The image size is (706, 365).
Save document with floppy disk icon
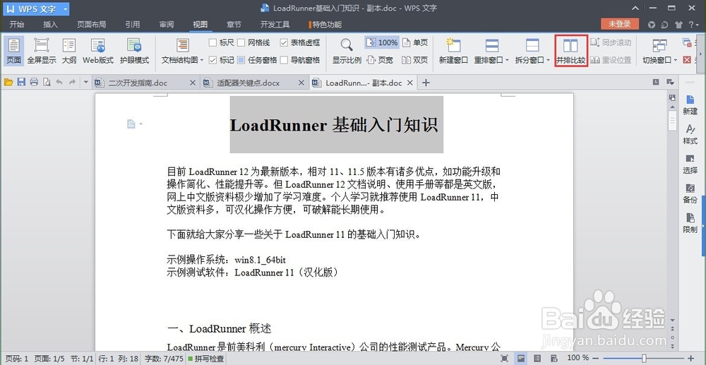click(x=21, y=83)
